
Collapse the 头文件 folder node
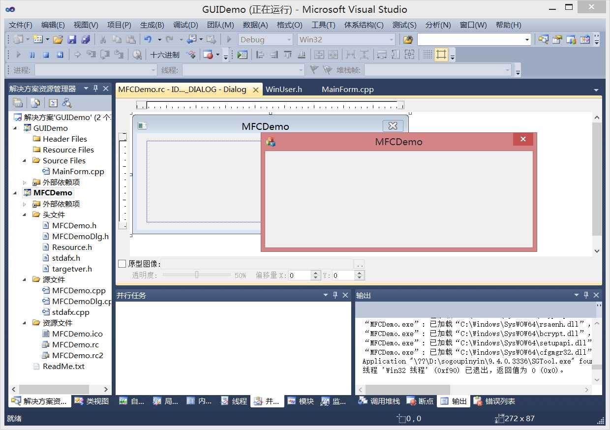25,215
